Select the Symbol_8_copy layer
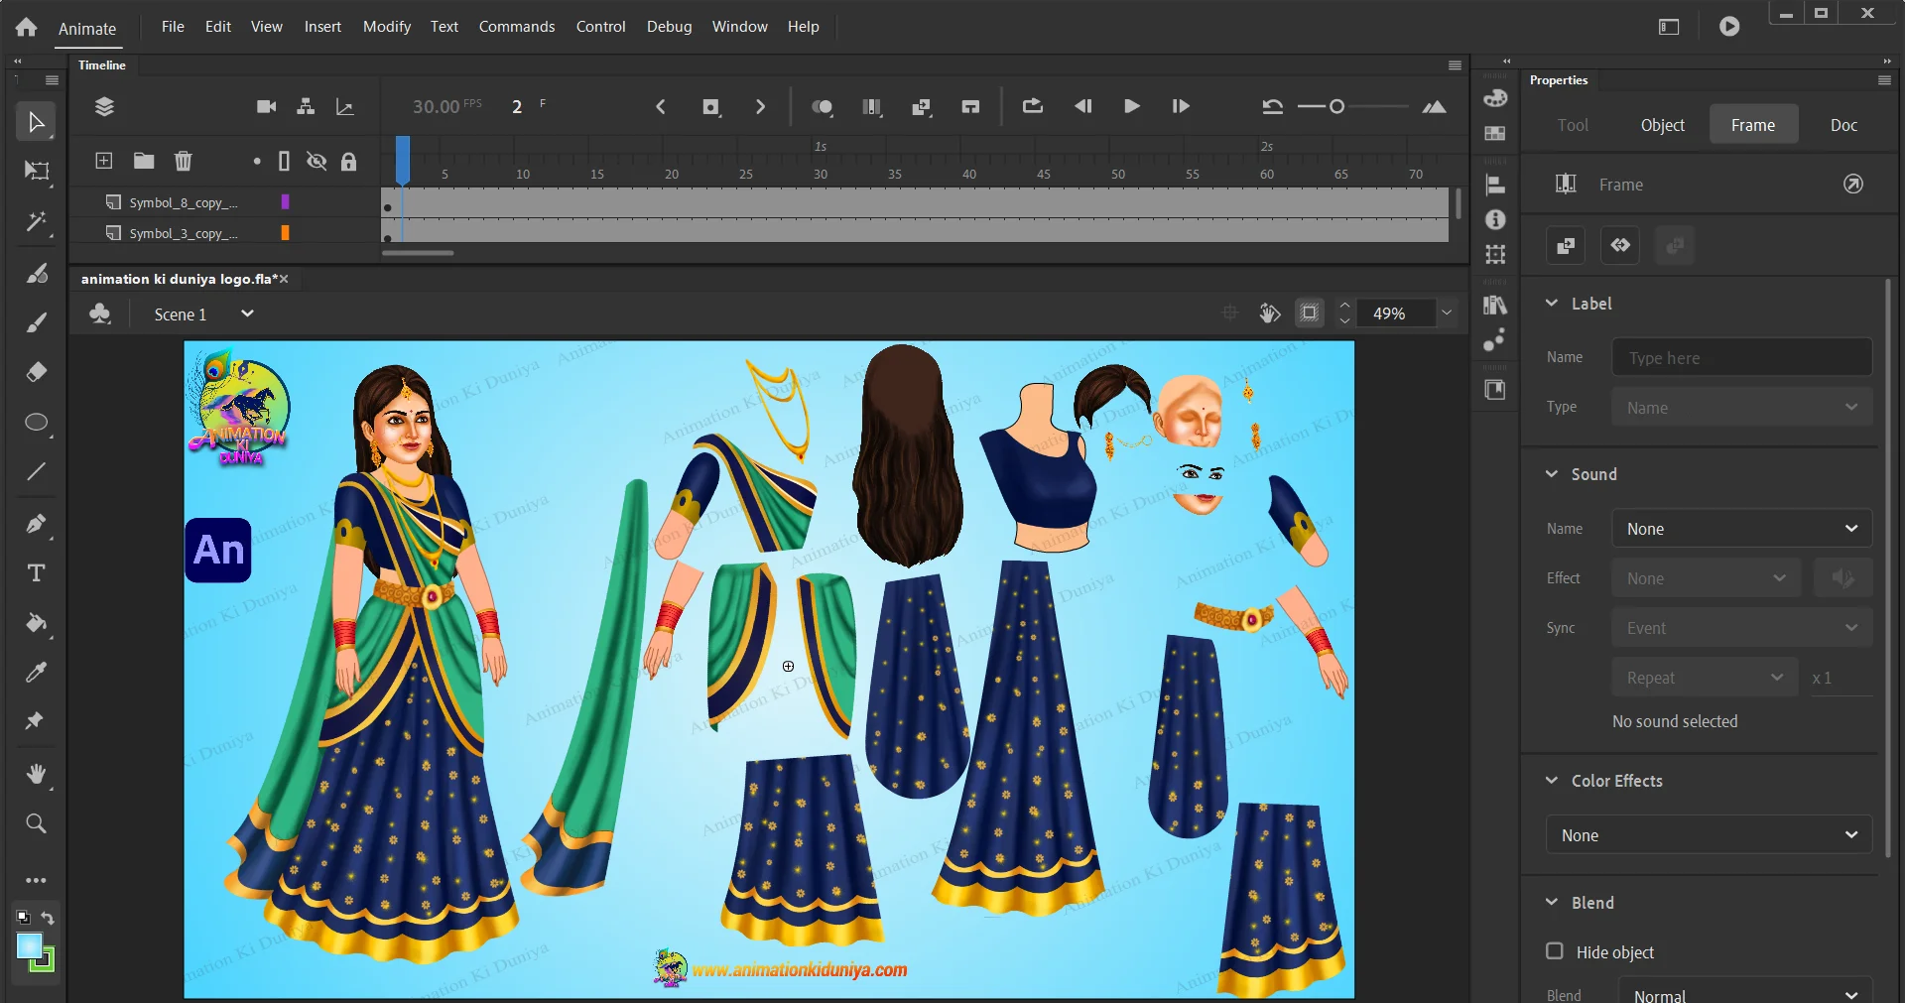This screenshot has width=1905, height=1003. coord(184,202)
